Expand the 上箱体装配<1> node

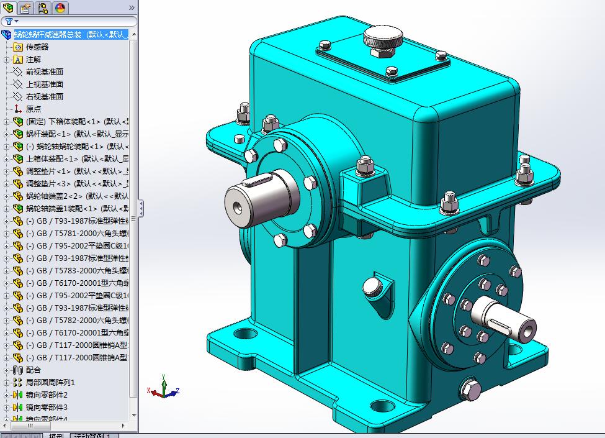click(x=6, y=159)
